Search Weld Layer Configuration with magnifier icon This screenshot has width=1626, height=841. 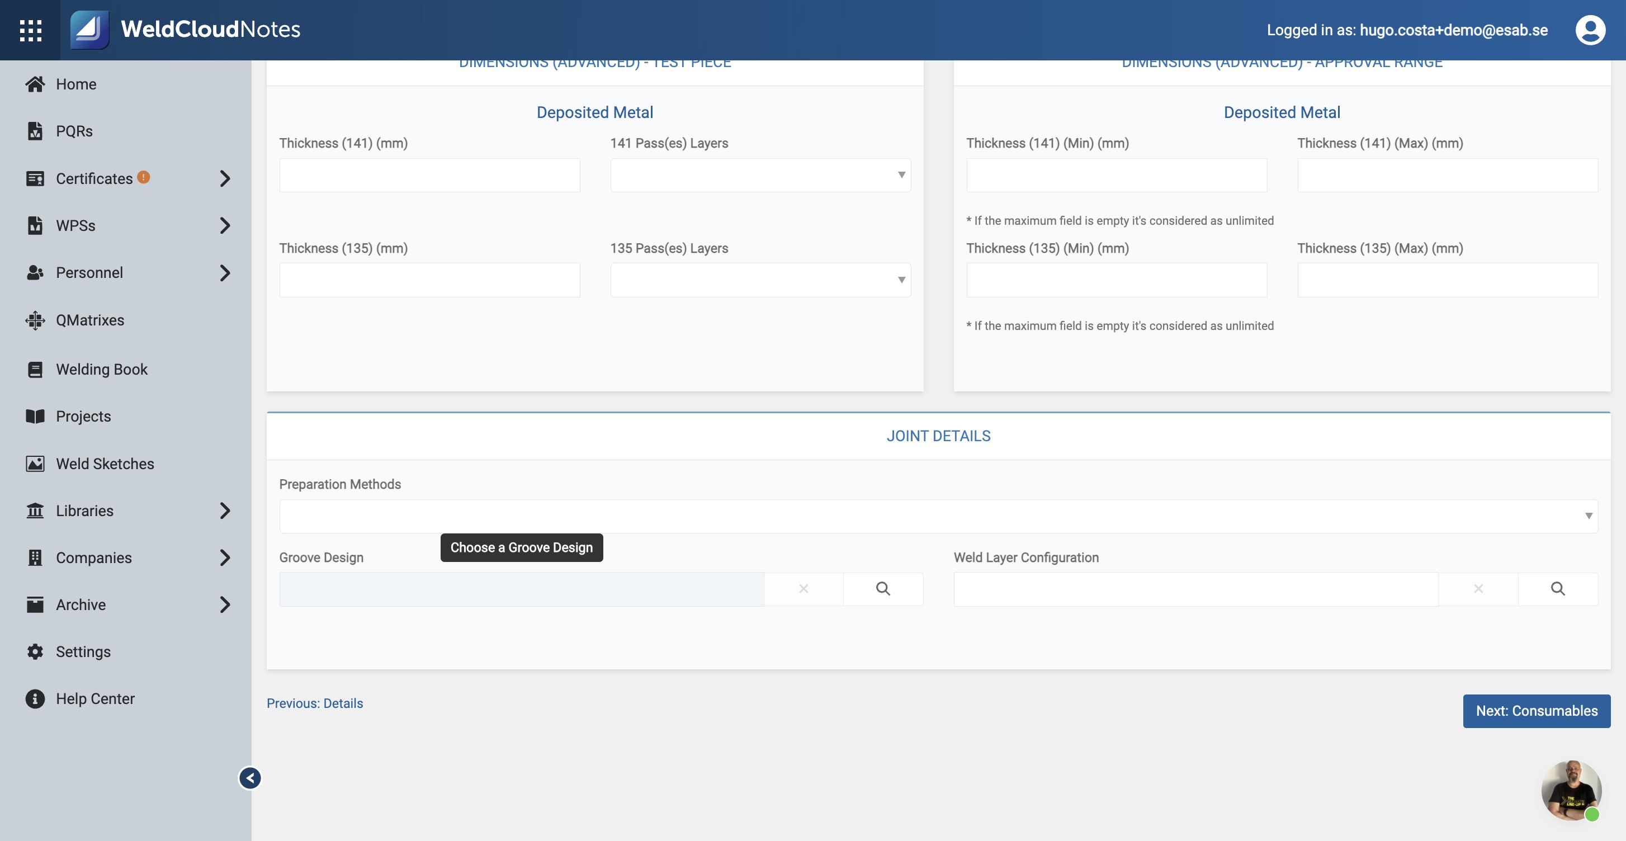pos(1557,588)
